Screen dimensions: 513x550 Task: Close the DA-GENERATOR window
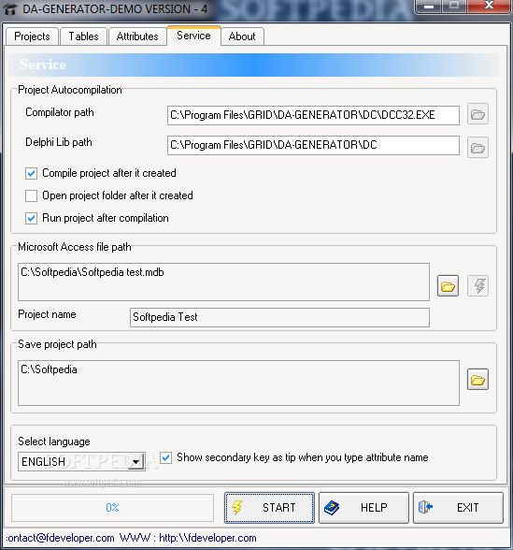[489, 6]
